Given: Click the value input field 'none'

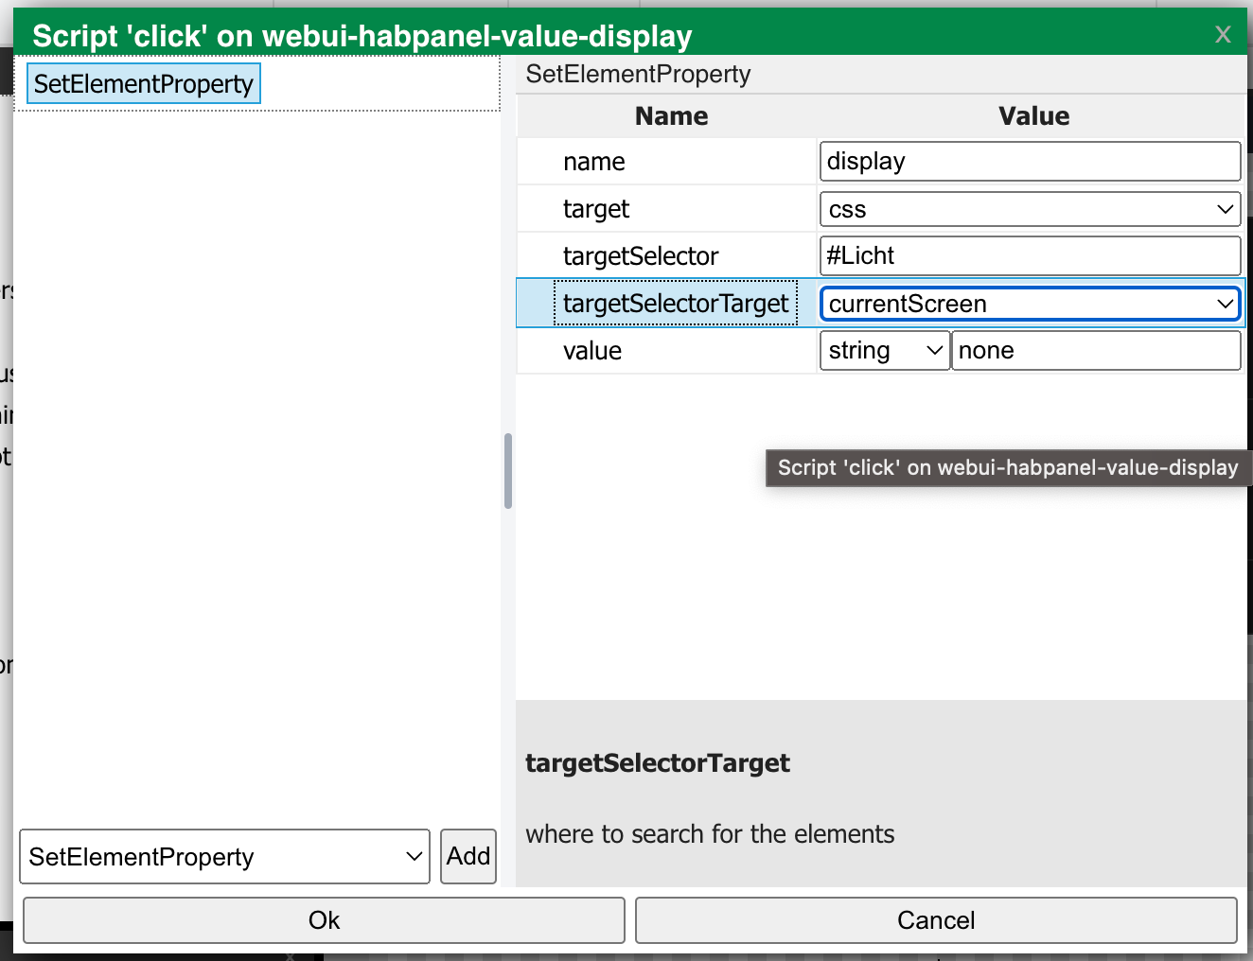Looking at the screenshot, I should click(1096, 350).
